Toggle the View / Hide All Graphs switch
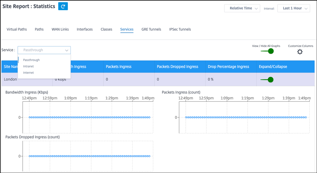The image size is (317, 173). click(267, 51)
